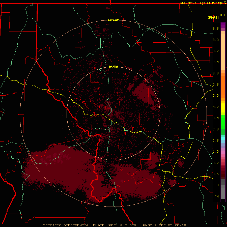Click the 1.0 scale value
Image resolution: width=227 pixels, height=227 pixels.
[x=216, y=152]
